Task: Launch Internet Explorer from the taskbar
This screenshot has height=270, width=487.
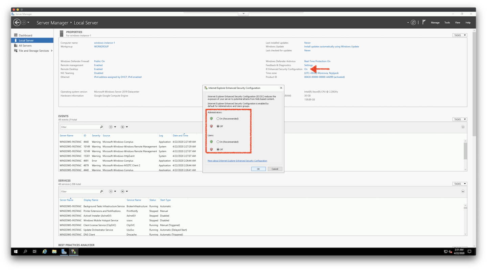Action: pyautogui.click(x=45, y=252)
